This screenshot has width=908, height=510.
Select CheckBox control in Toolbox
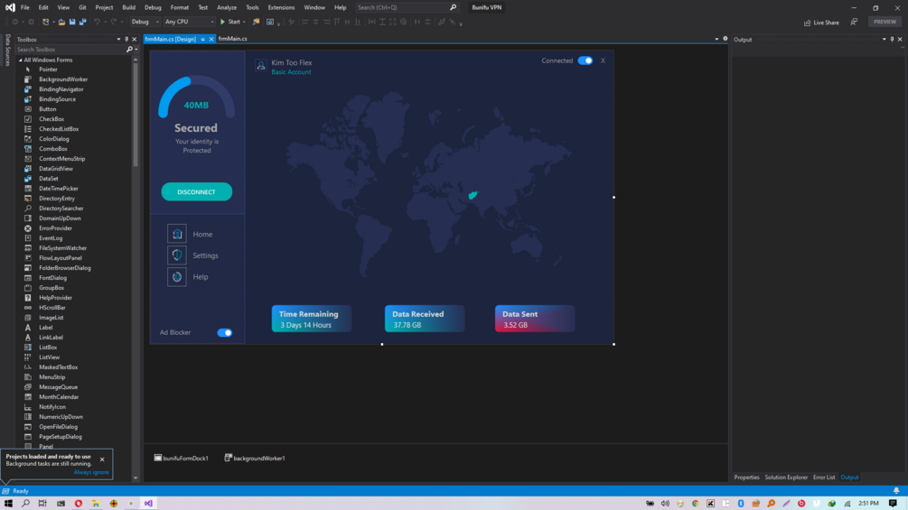[x=51, y=119]
